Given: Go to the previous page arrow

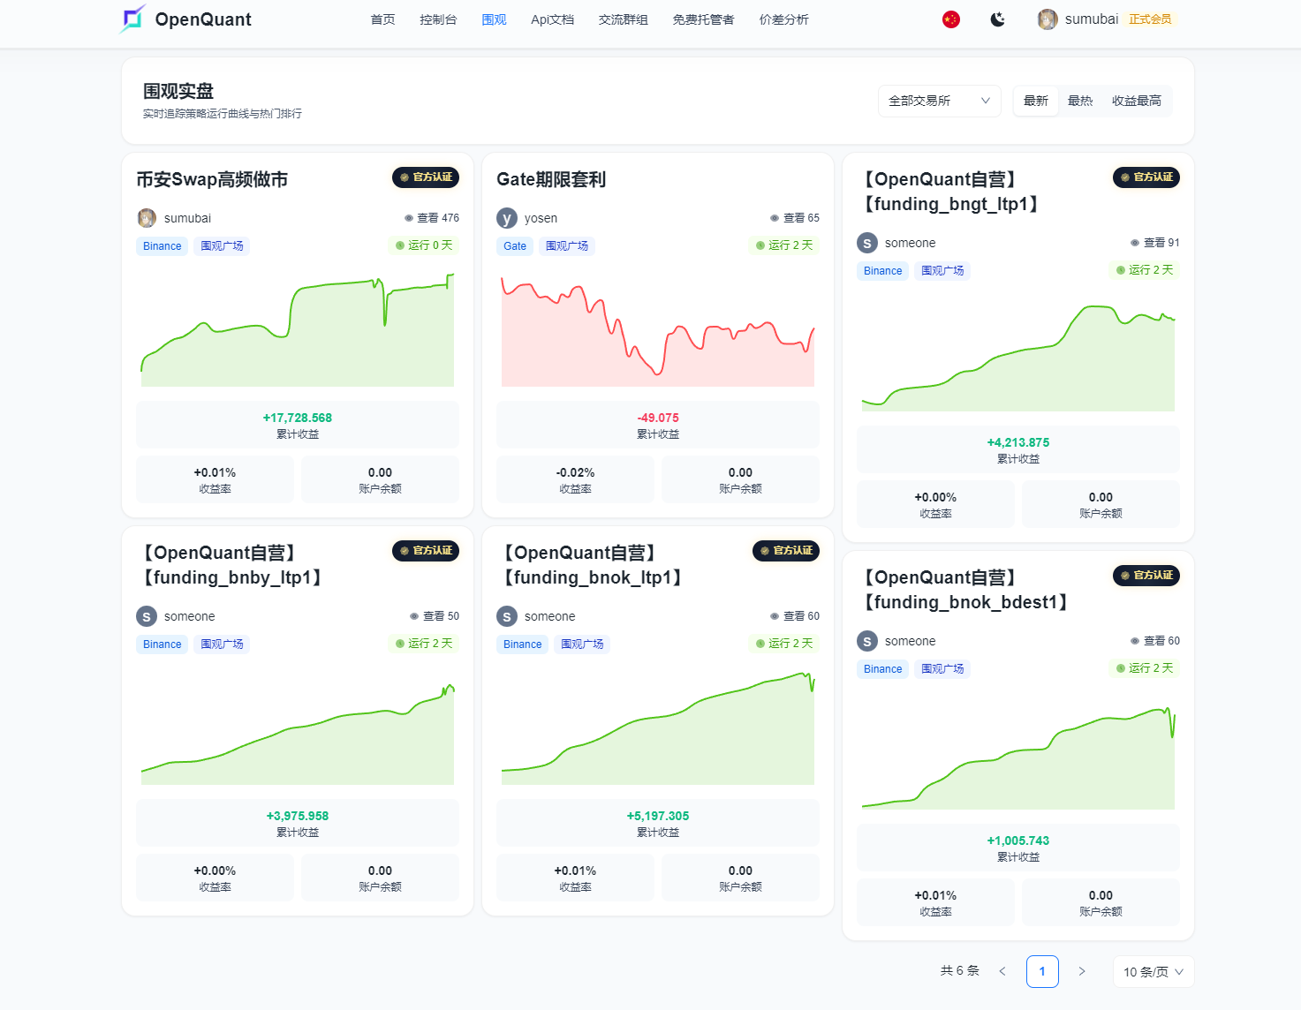Looking at the screenshot, I should (1002, 971).
